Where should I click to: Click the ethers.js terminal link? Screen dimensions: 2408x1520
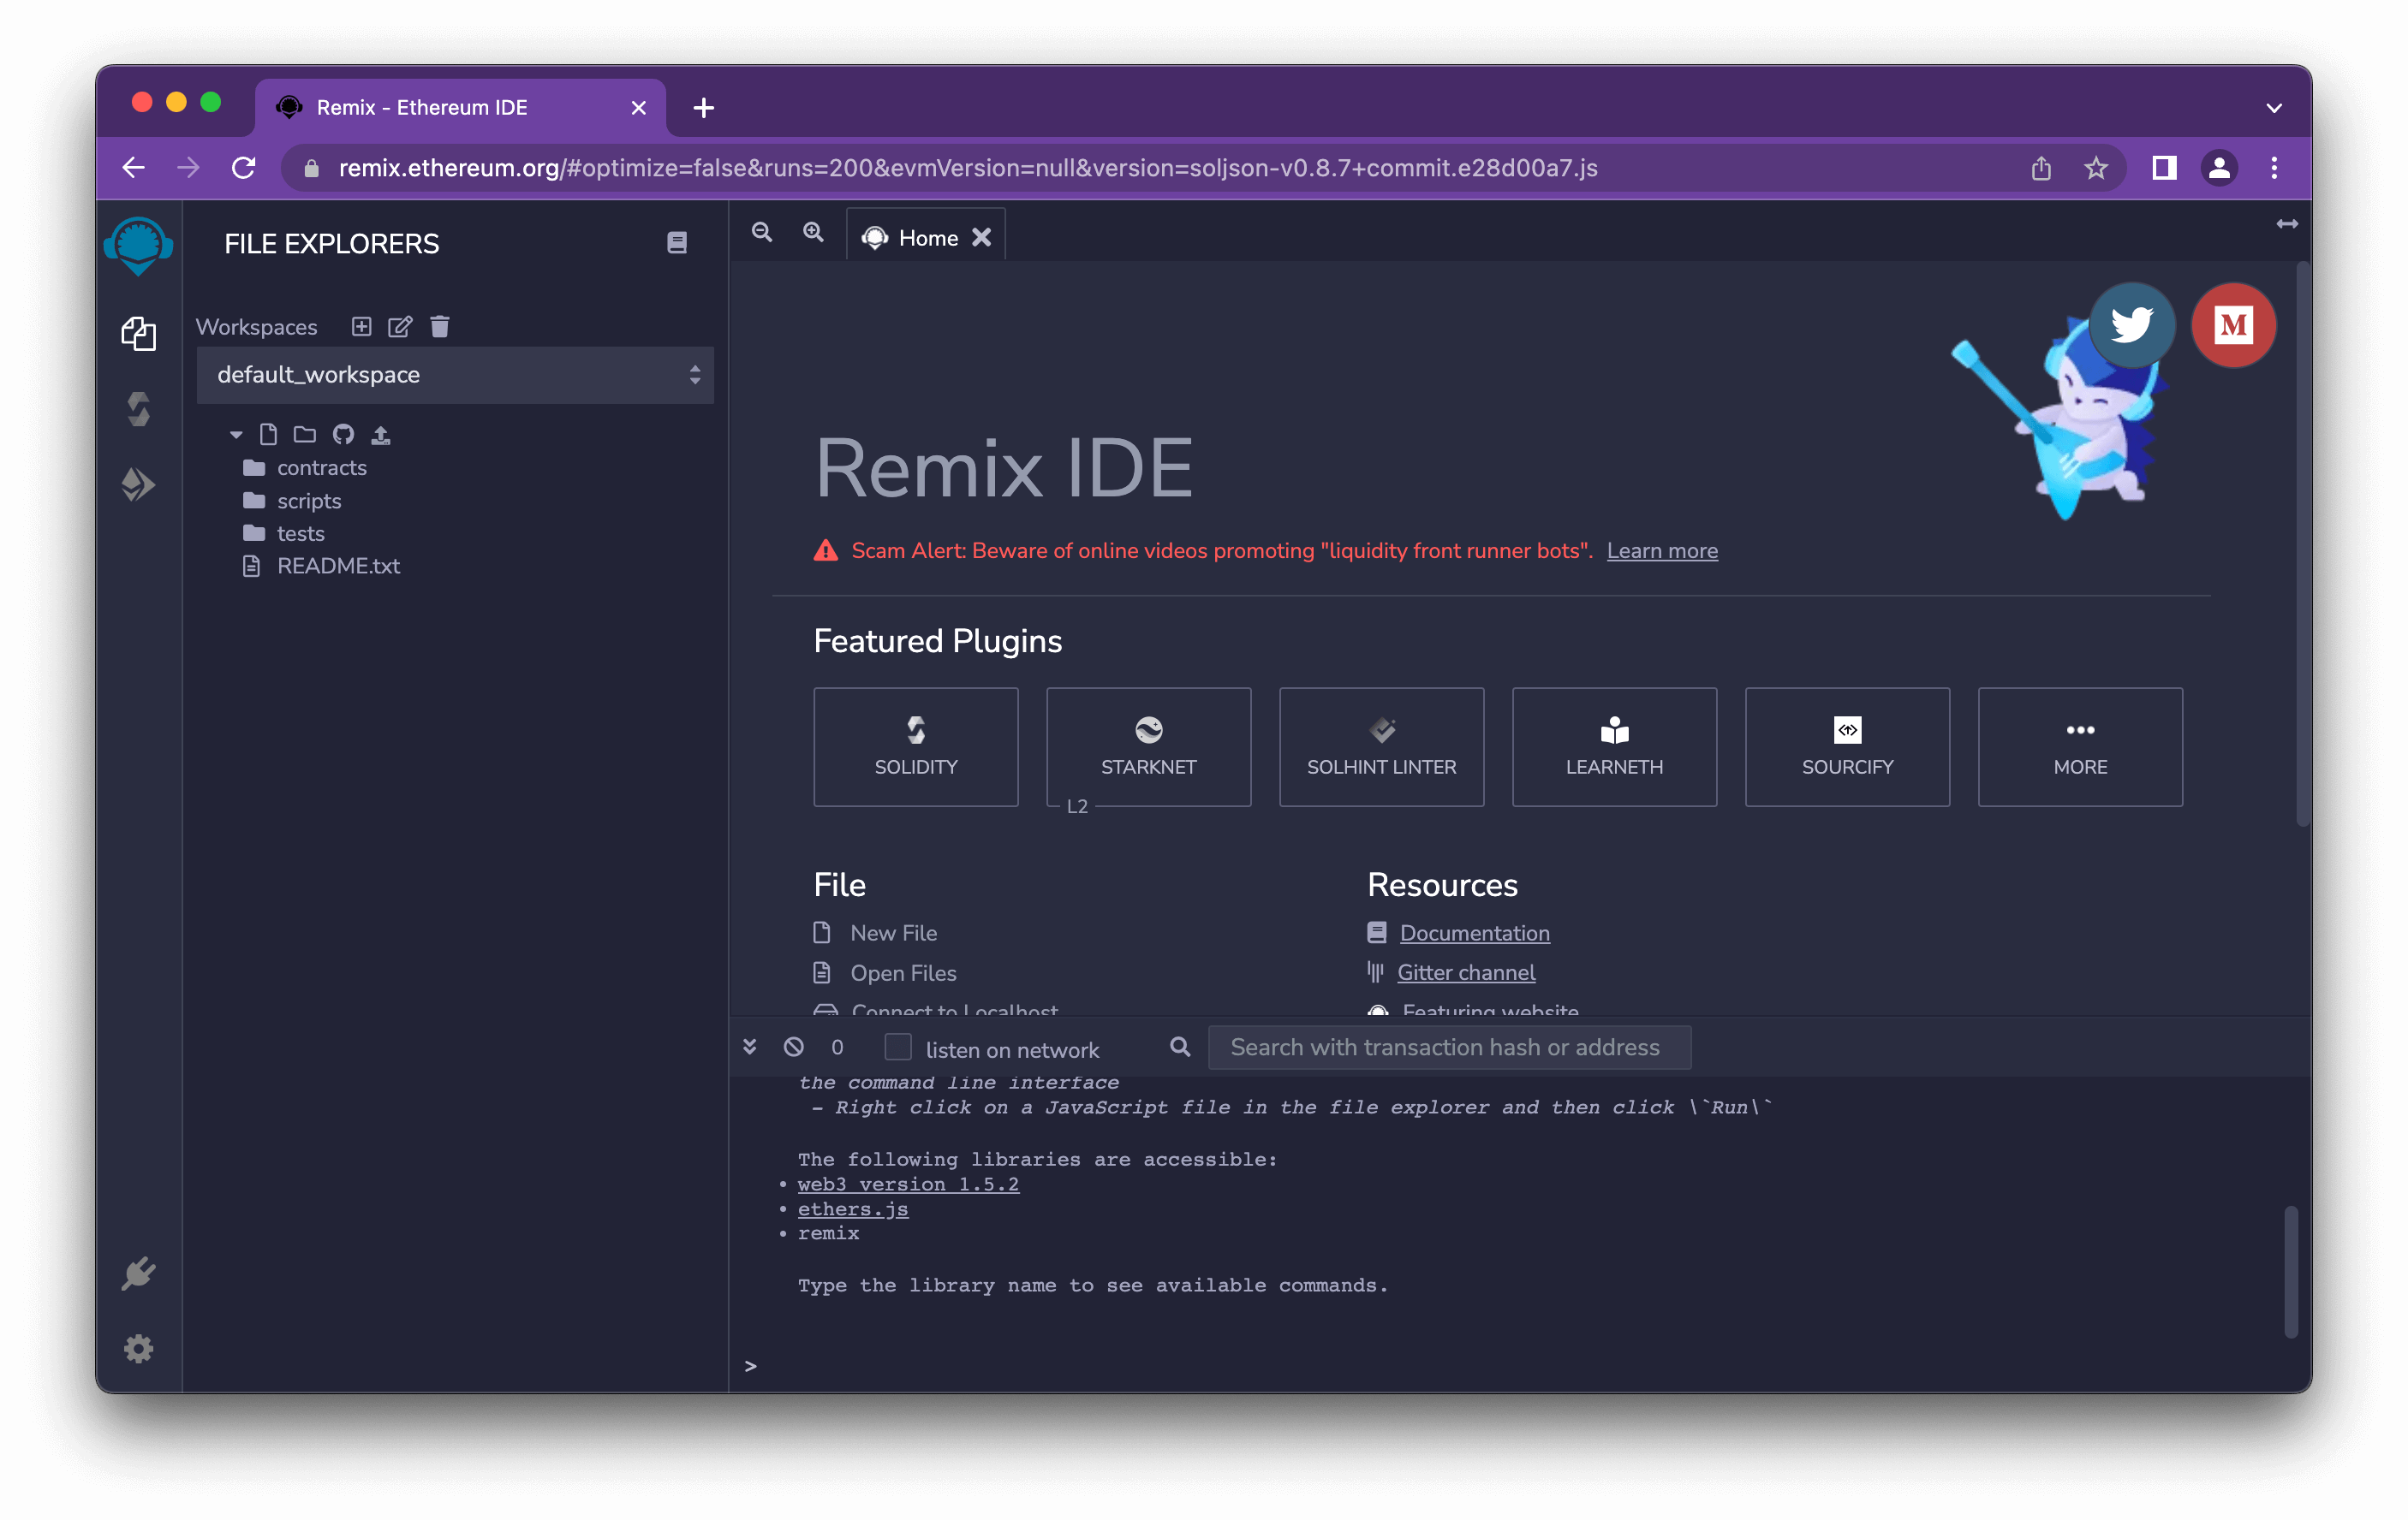coord(853,1208)
